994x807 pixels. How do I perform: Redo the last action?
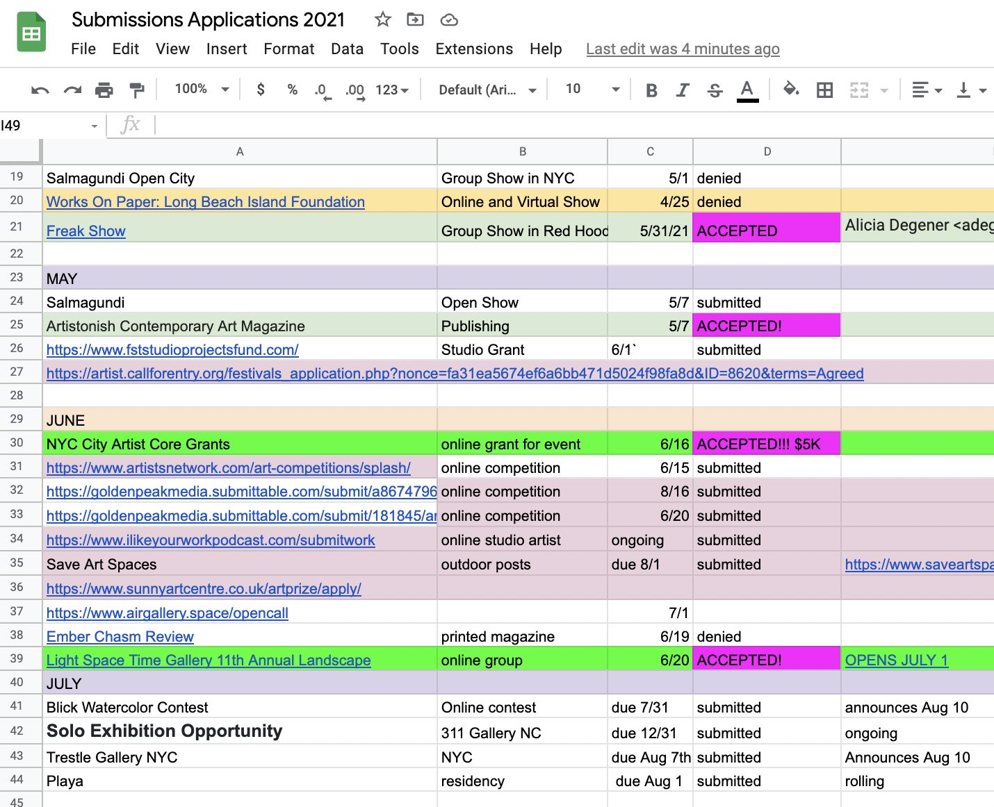click(72, 90)
